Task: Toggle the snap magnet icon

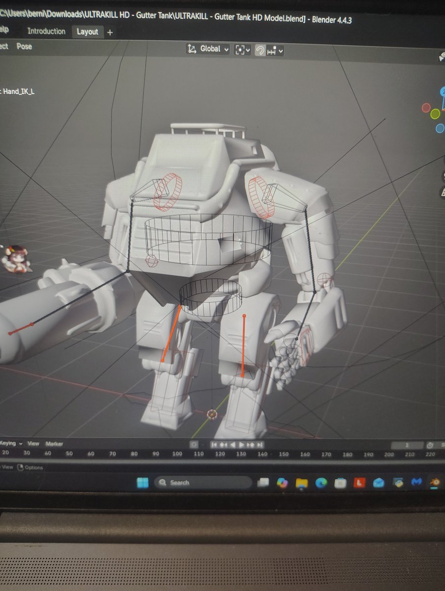Action: (260, 50)
